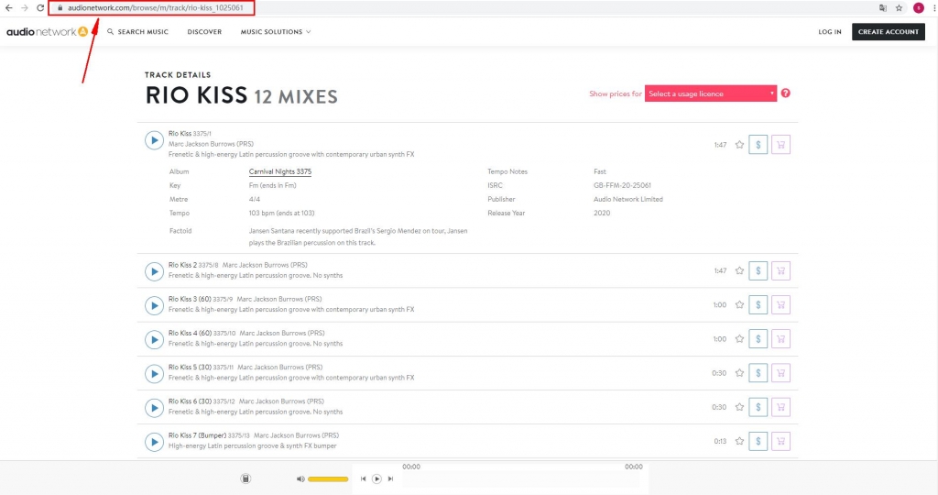Screen dimensions: 938x495
Task: Star the Rio Kiss 5 (30) mix
Action: pyautogui.click(x=739, y=373)
